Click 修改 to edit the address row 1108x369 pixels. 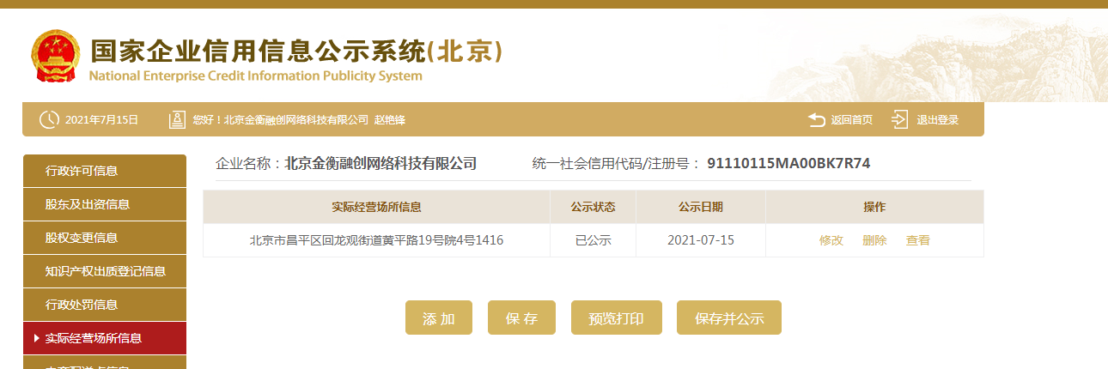tap(831, 240)
